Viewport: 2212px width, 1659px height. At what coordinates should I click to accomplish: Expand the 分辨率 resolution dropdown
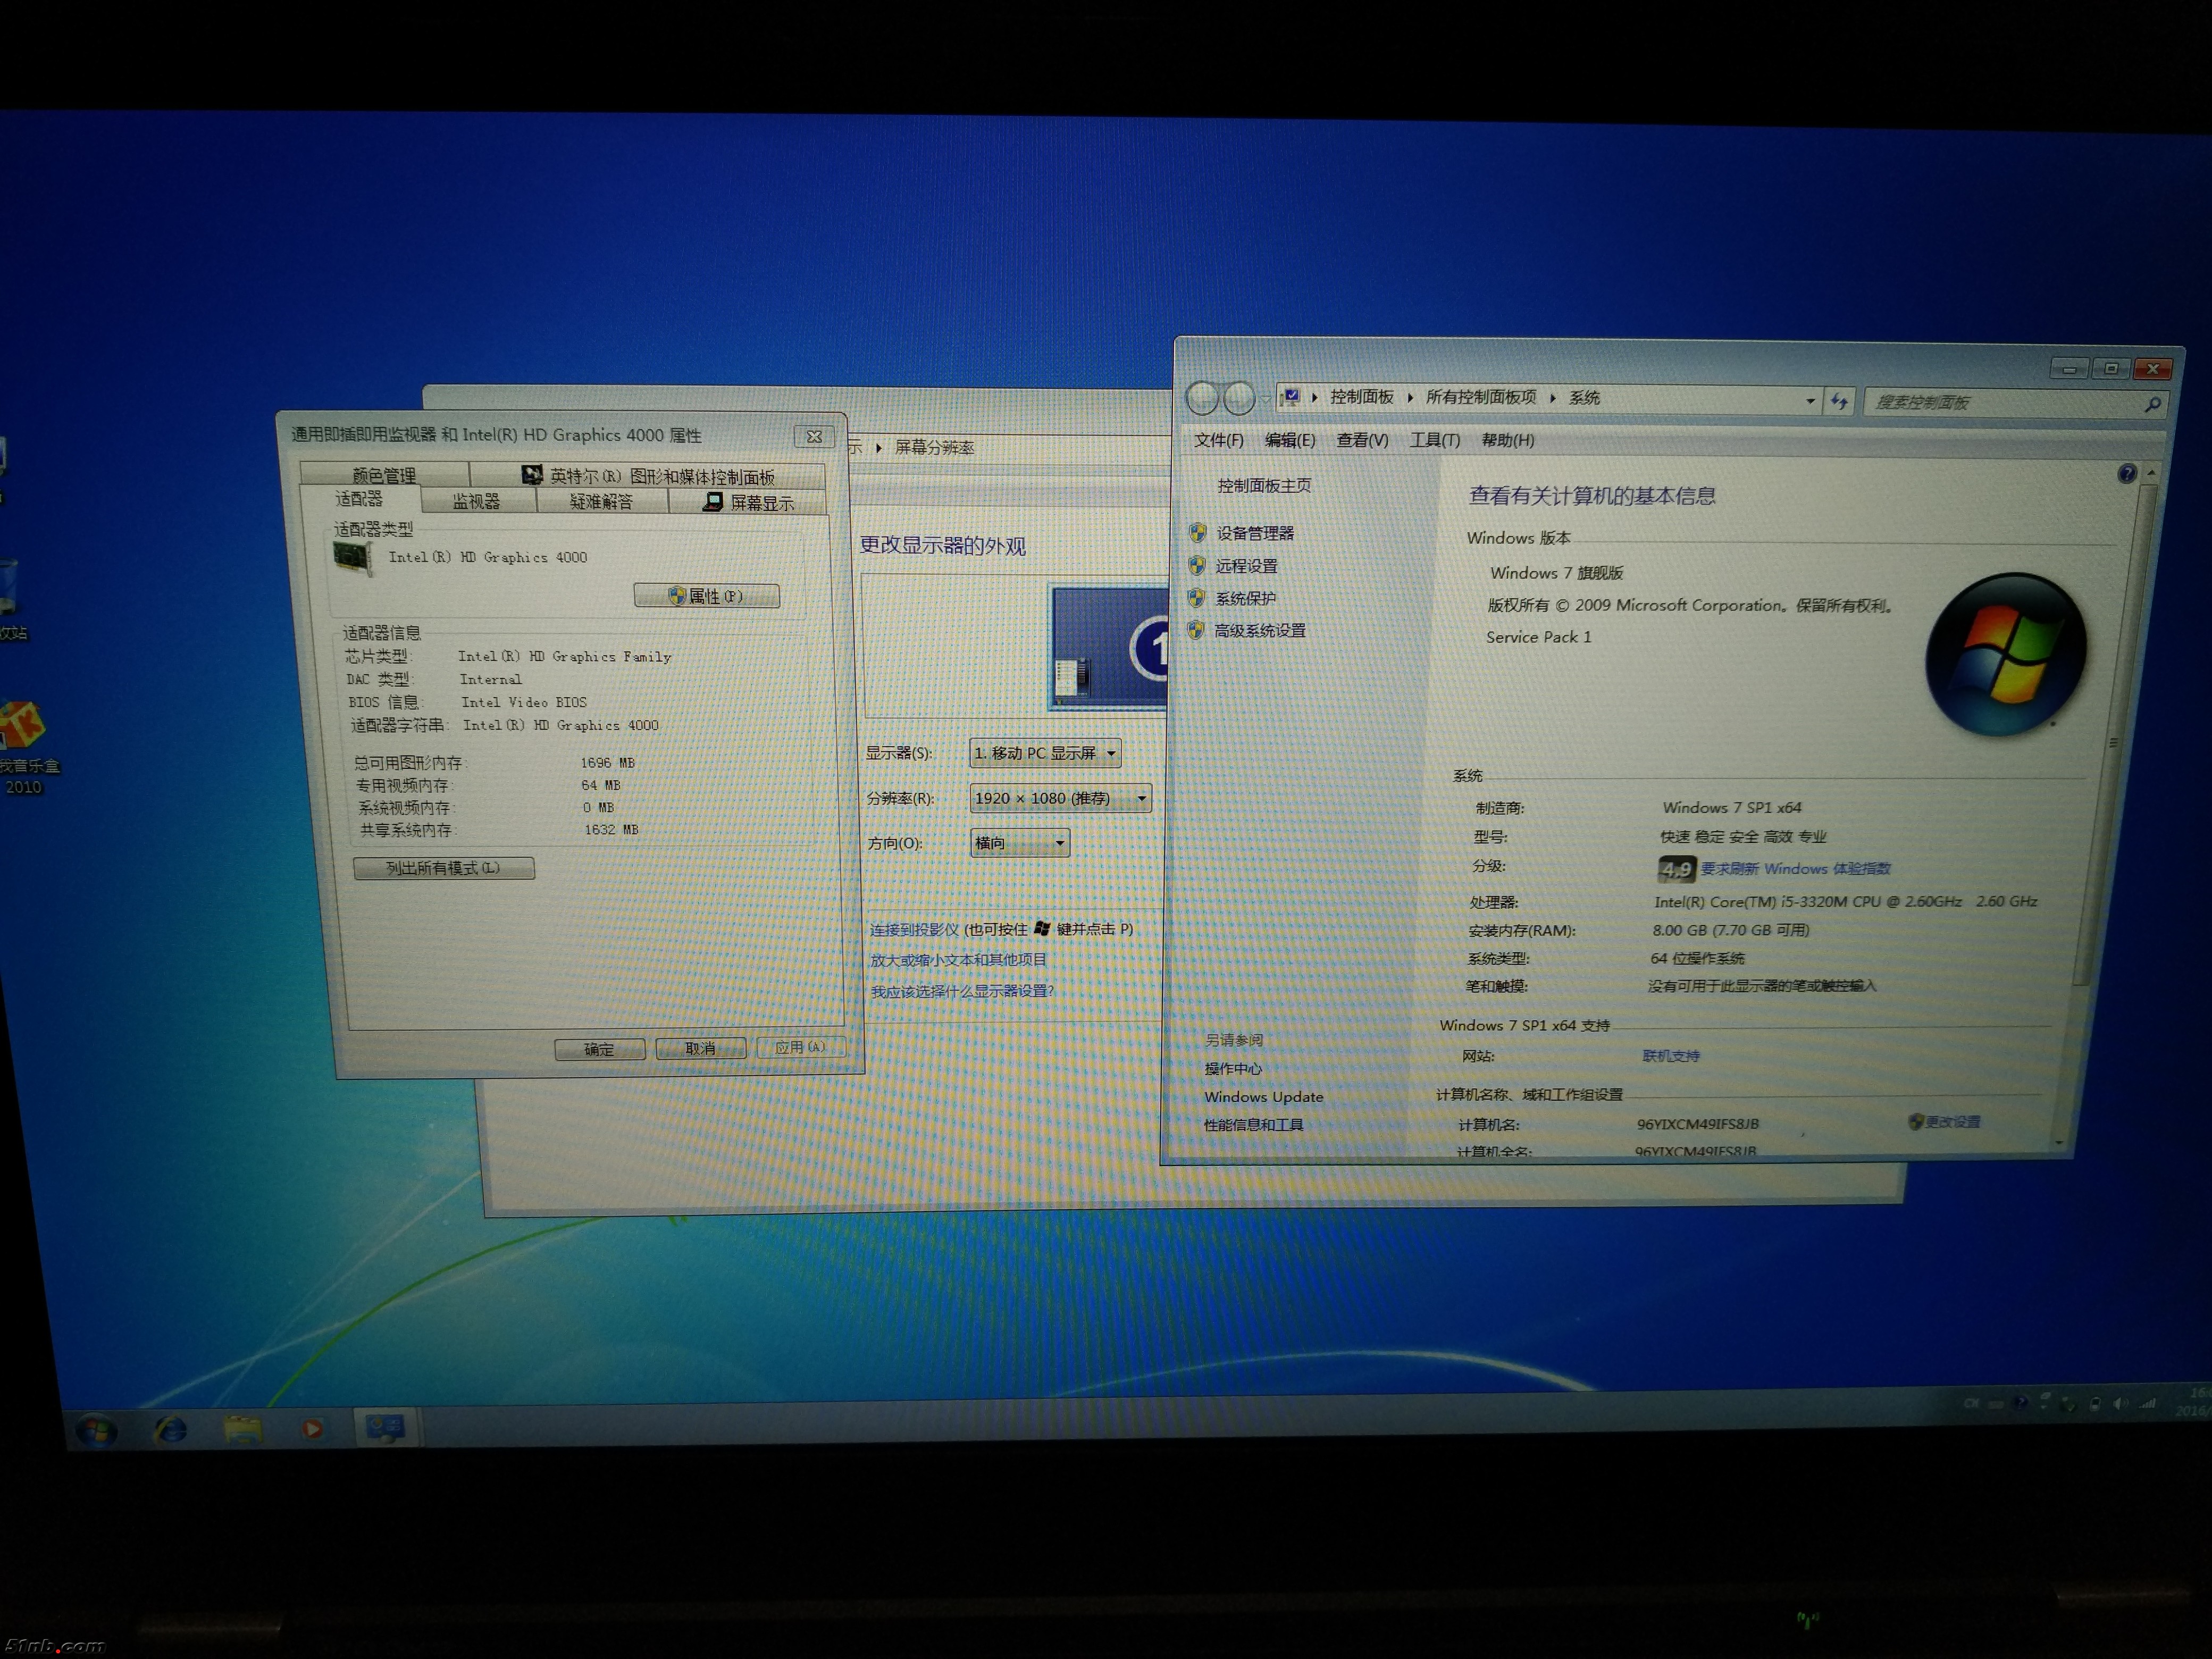[1060, 798]
